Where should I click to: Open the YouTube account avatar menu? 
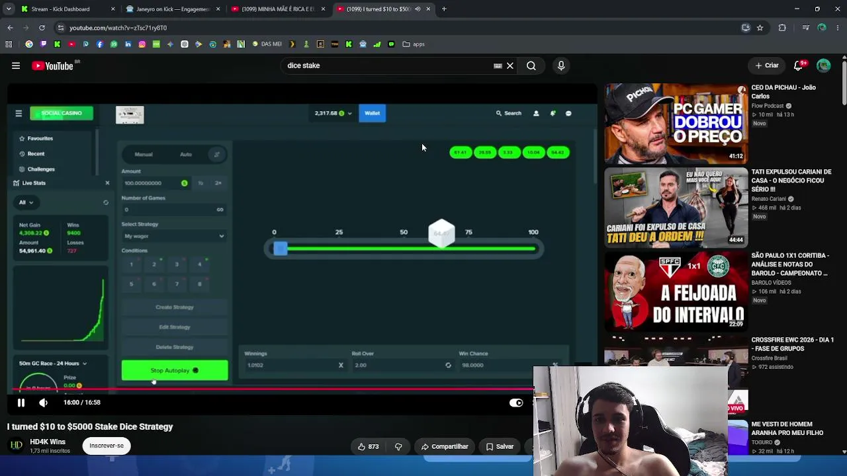tap(824, 65)
